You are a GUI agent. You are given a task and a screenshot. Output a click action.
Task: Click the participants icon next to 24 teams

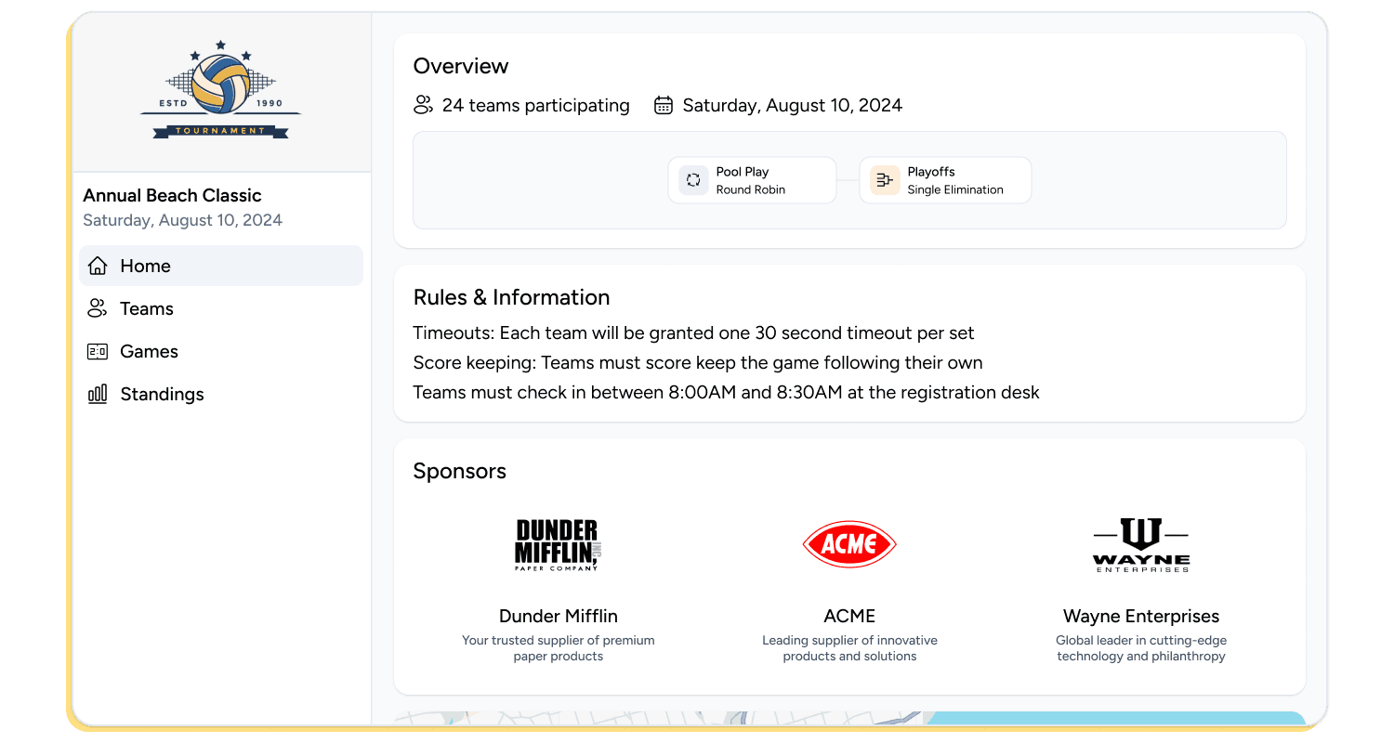424,105
